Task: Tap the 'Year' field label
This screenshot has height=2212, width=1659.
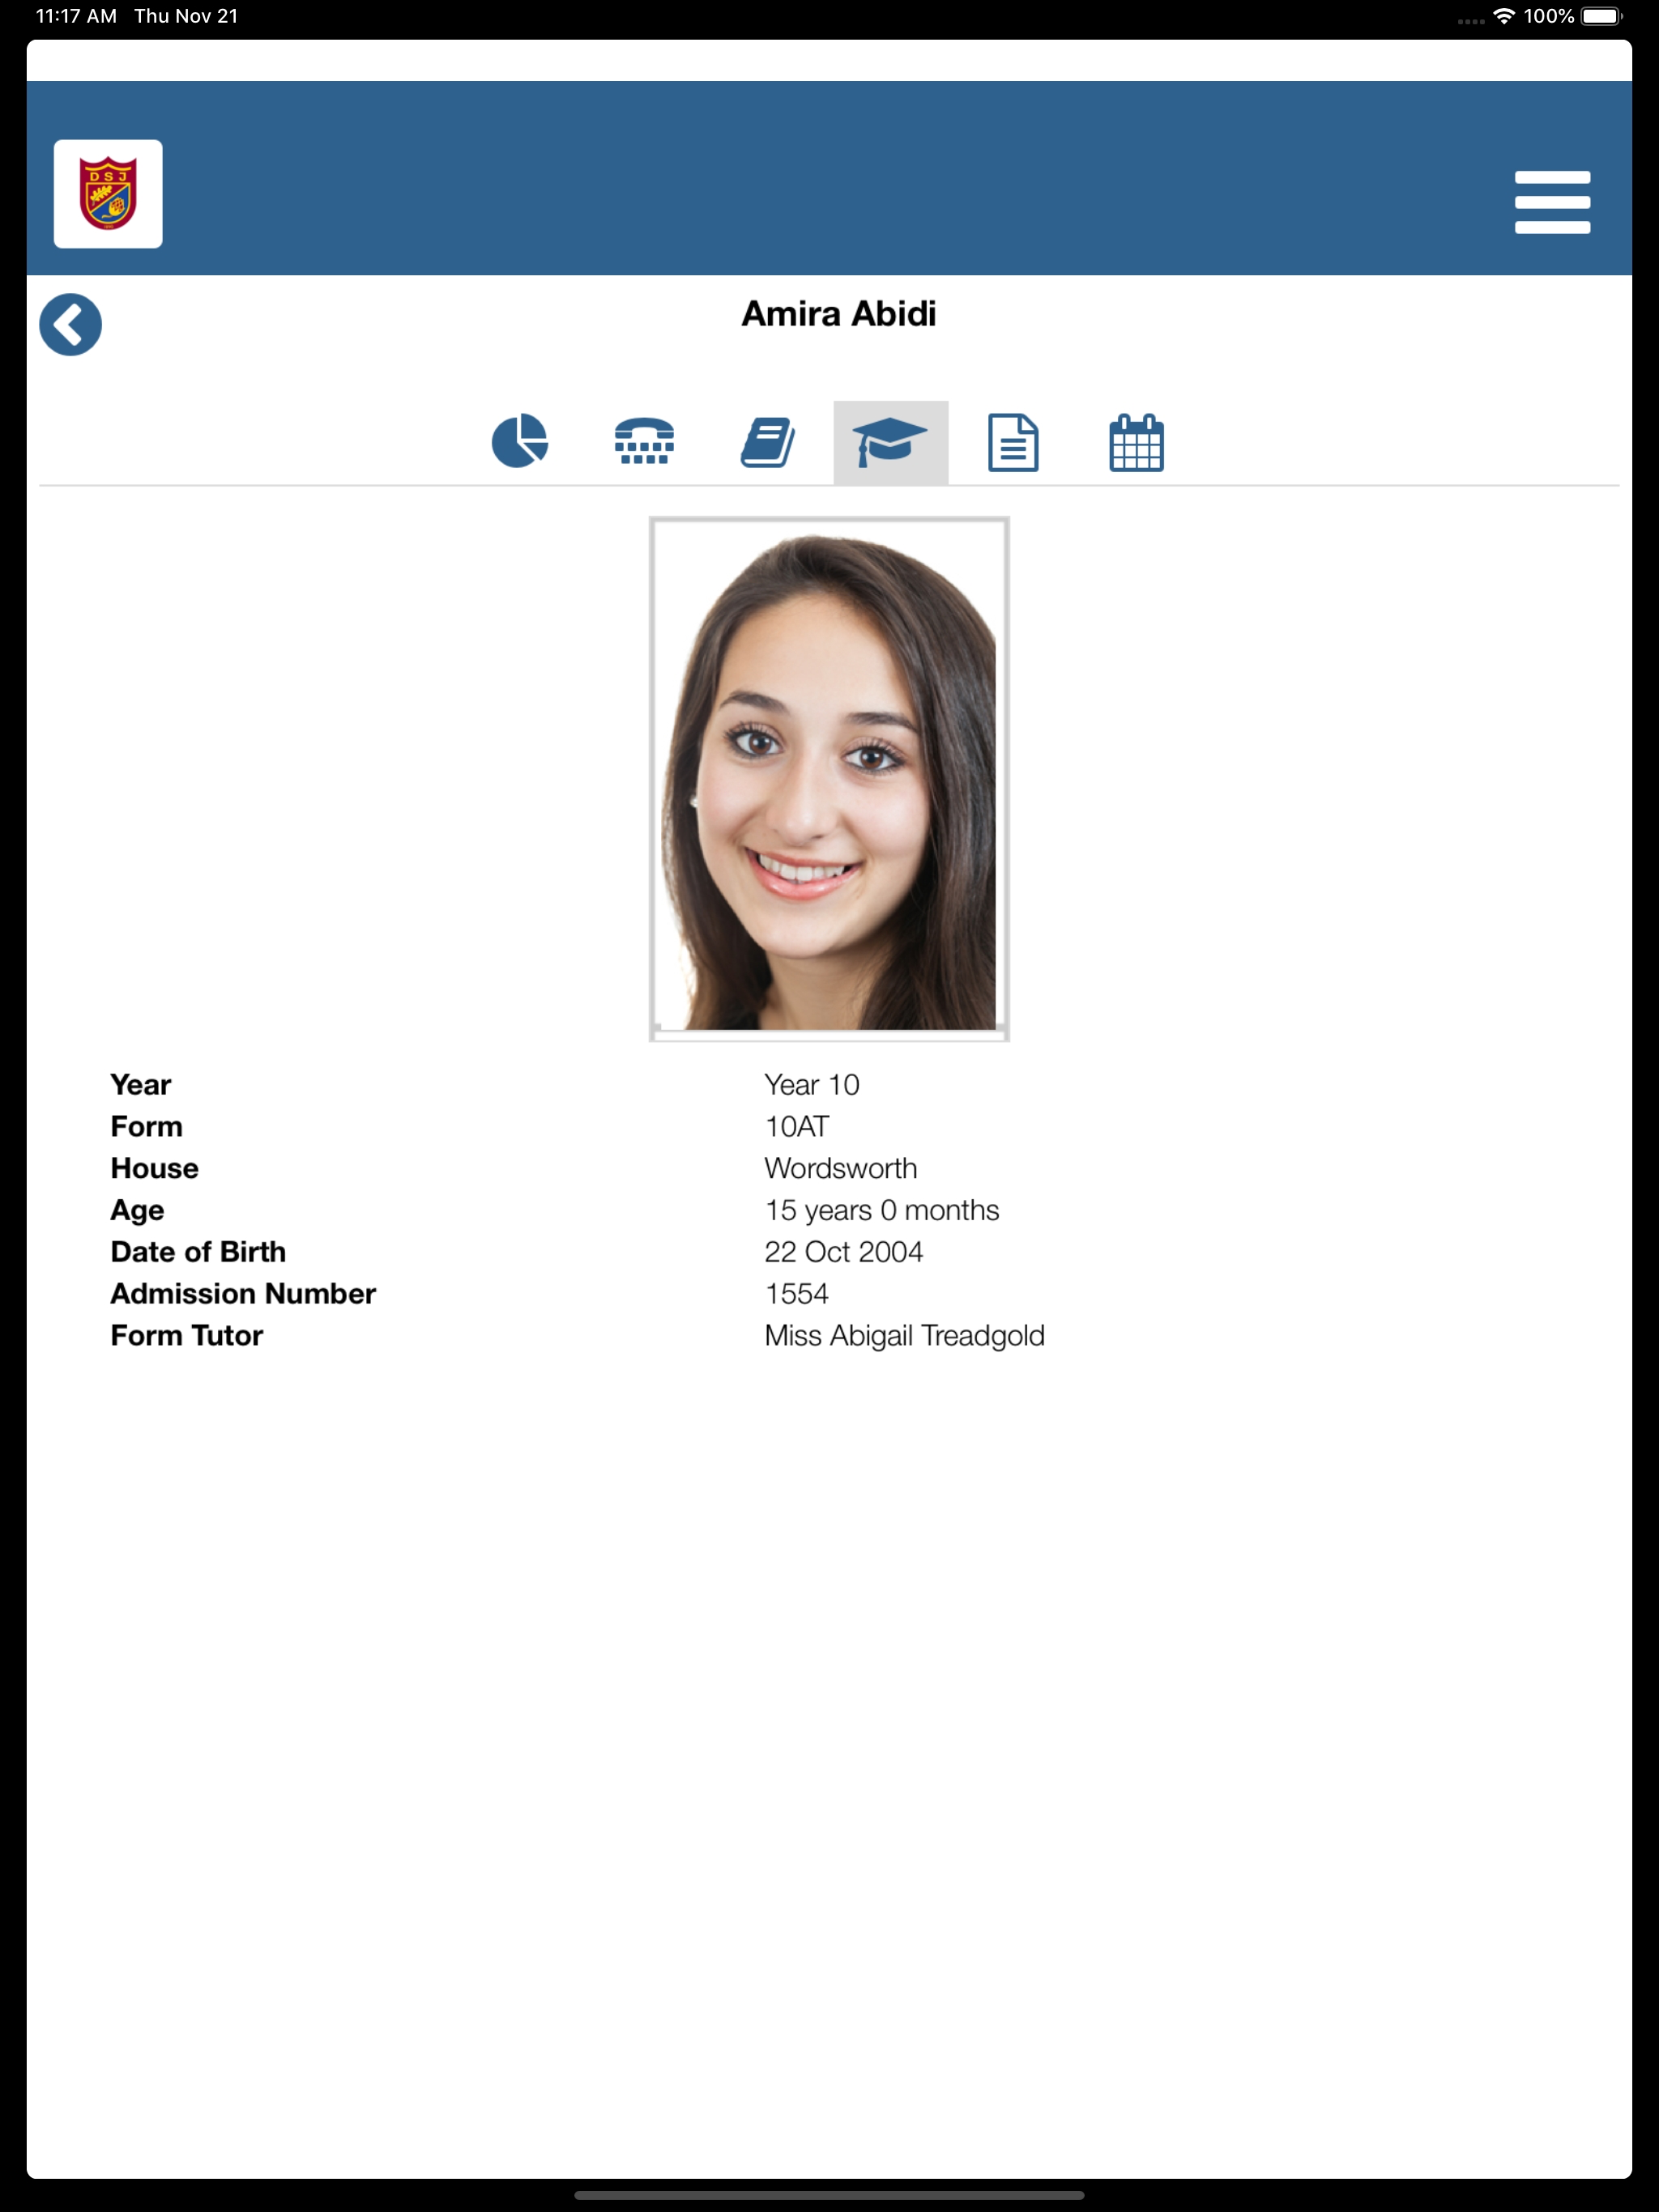Action: point(141,1085)
